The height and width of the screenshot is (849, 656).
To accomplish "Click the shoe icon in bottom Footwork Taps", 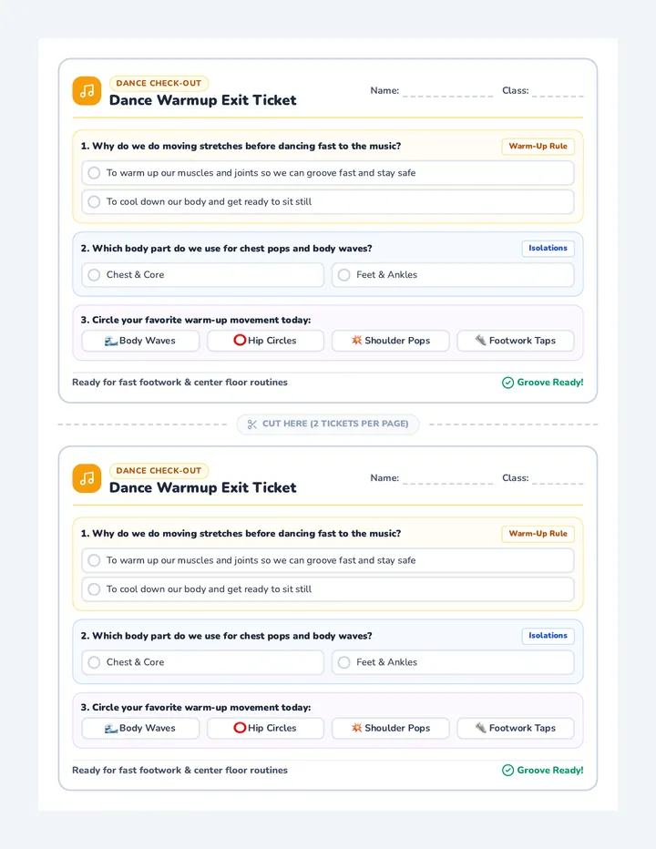I will [480, 728].
